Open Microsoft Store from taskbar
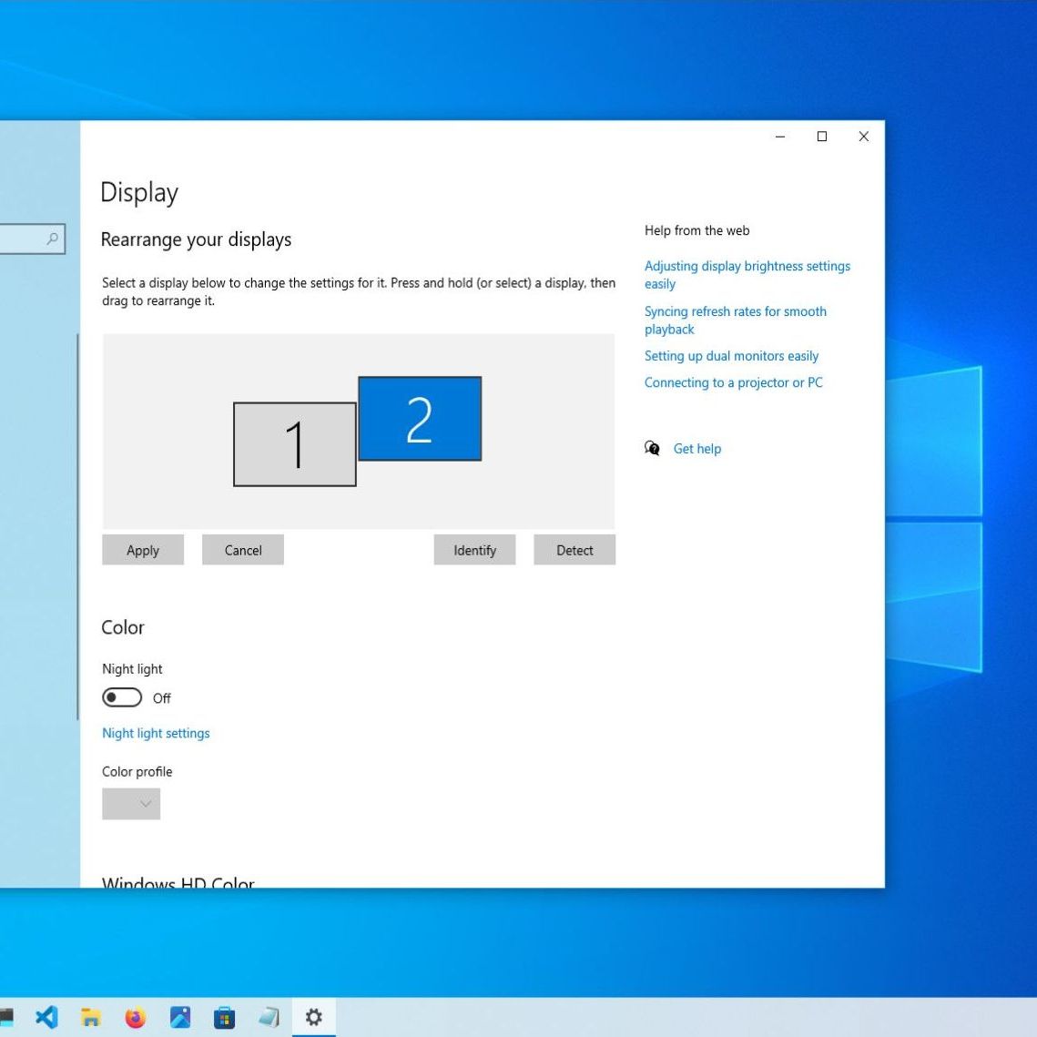Screen dimensions: 1037x1037 pyautogui.click(x=224, y=1017)
